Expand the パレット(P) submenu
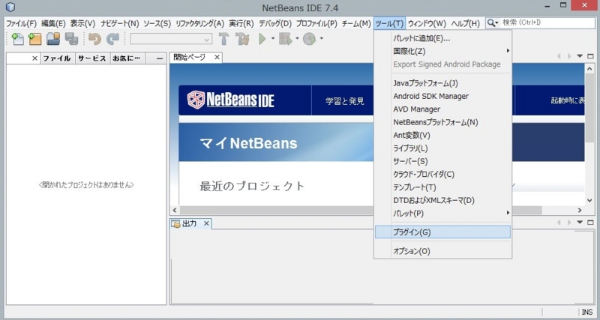 point(442,214)
